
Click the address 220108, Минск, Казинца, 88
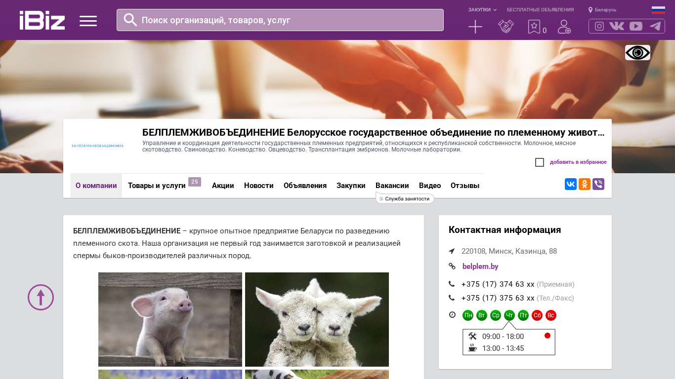tap(509, 251)
